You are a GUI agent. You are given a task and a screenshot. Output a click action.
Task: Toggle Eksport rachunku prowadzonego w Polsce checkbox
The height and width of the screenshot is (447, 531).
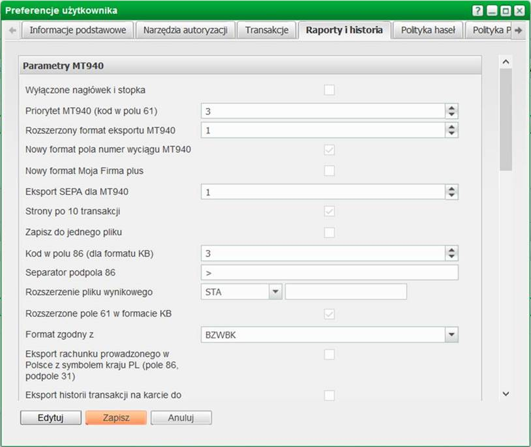(329, 354)
